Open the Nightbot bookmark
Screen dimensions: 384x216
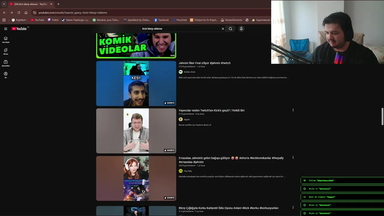pyautogui.click(x=19, y=20)
